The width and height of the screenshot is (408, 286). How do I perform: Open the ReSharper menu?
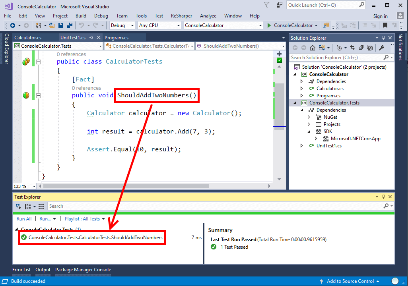point(181,16)
